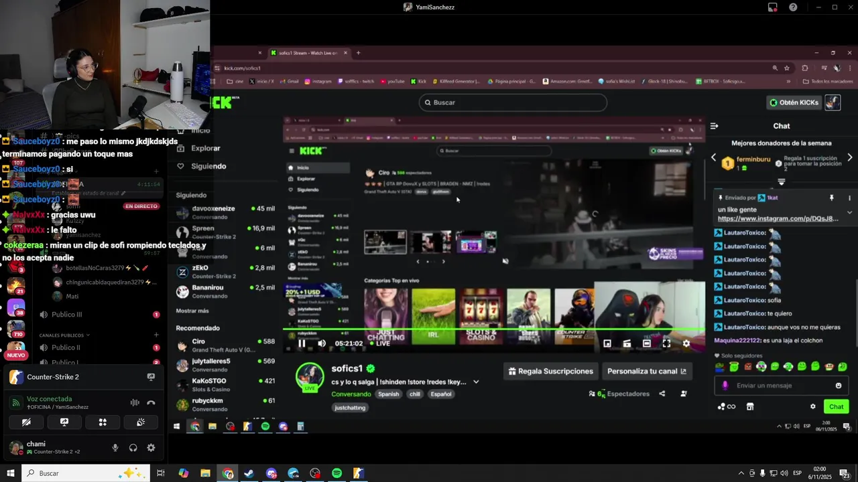Open sofia's WishList bookmark
This screenshot has height=482, width=858.
pos(617,81)
